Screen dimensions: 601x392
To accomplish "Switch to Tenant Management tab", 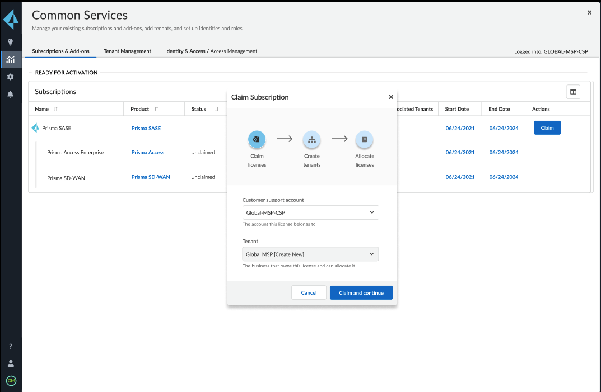I will click(x=127, y=51).
